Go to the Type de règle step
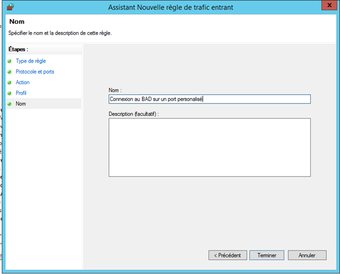This screenshot has width=340, height=274. pyautogui.click(x=31, y=61)
